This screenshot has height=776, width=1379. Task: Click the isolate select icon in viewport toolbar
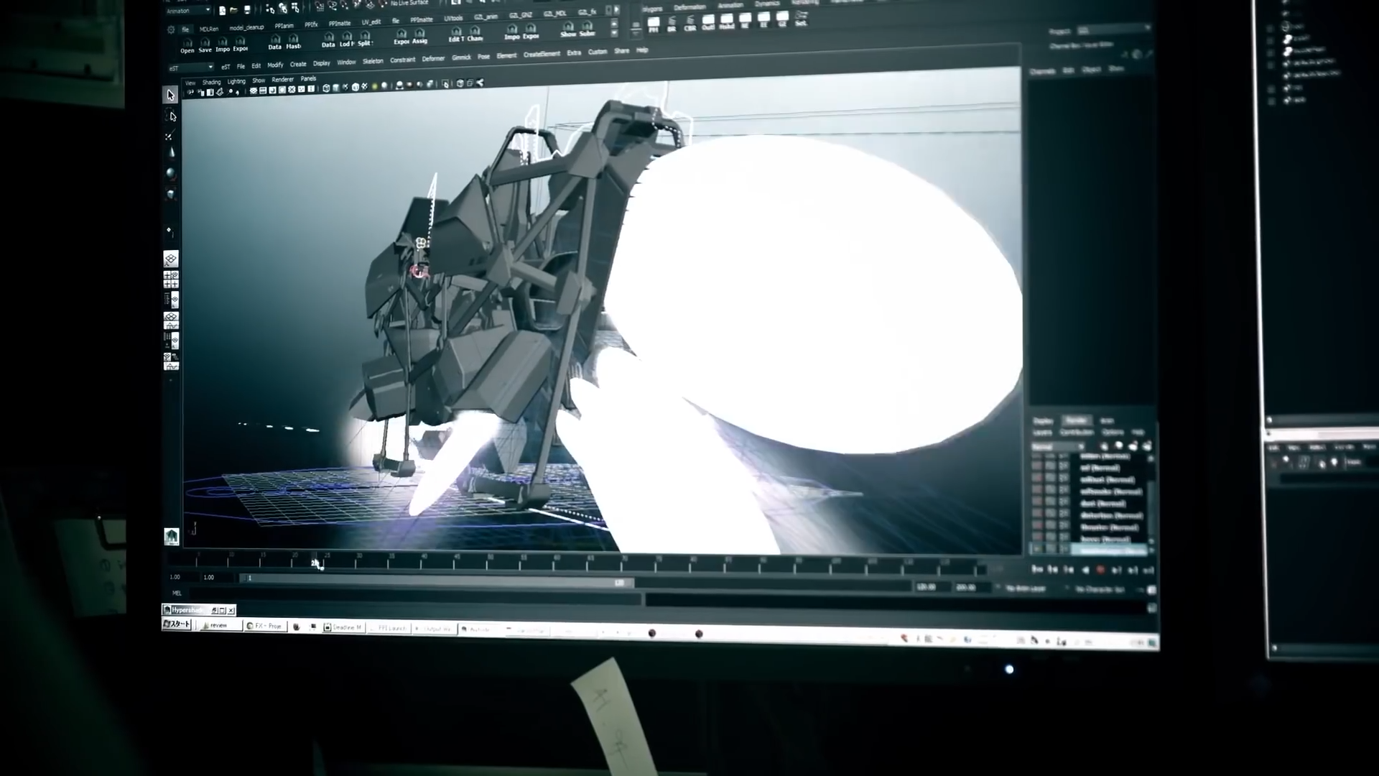click(446, 84)
